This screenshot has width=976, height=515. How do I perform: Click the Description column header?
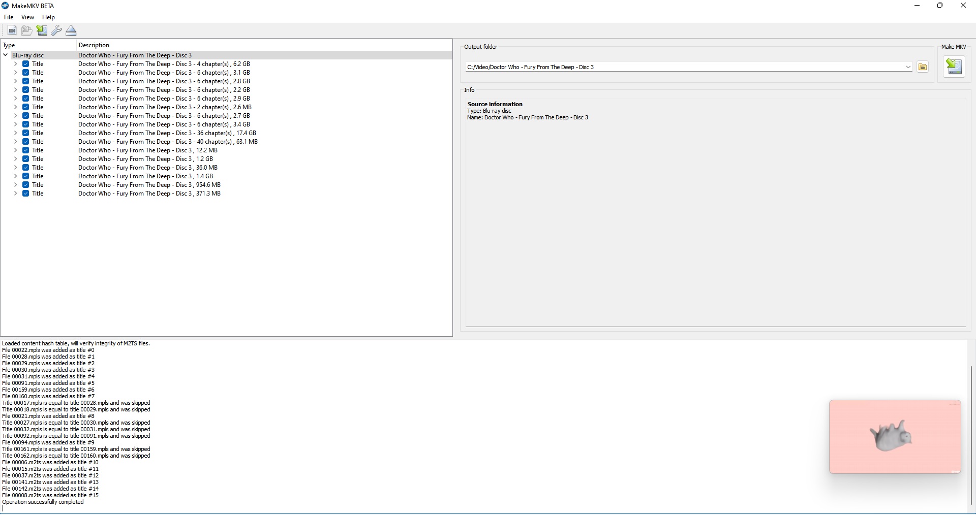tap(264, 45)
